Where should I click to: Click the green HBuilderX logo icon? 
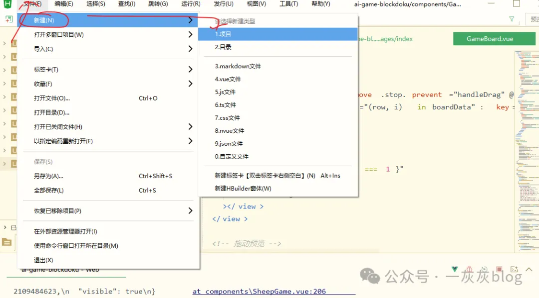point(7,4)
